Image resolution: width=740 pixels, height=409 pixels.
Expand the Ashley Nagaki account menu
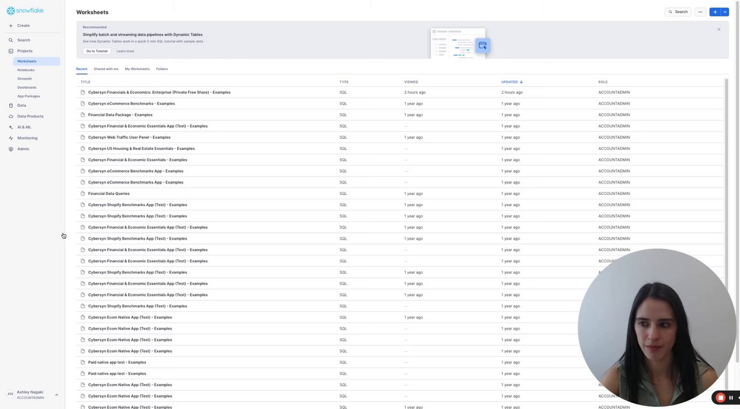[56, 395]
